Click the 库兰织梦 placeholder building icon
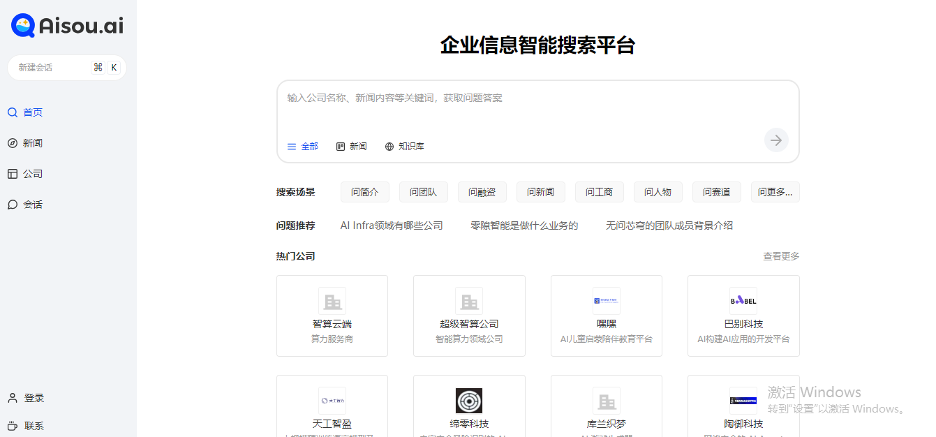The width and height of the screenshot is (936, 437). pyautogui.click(x=607, y=401)
